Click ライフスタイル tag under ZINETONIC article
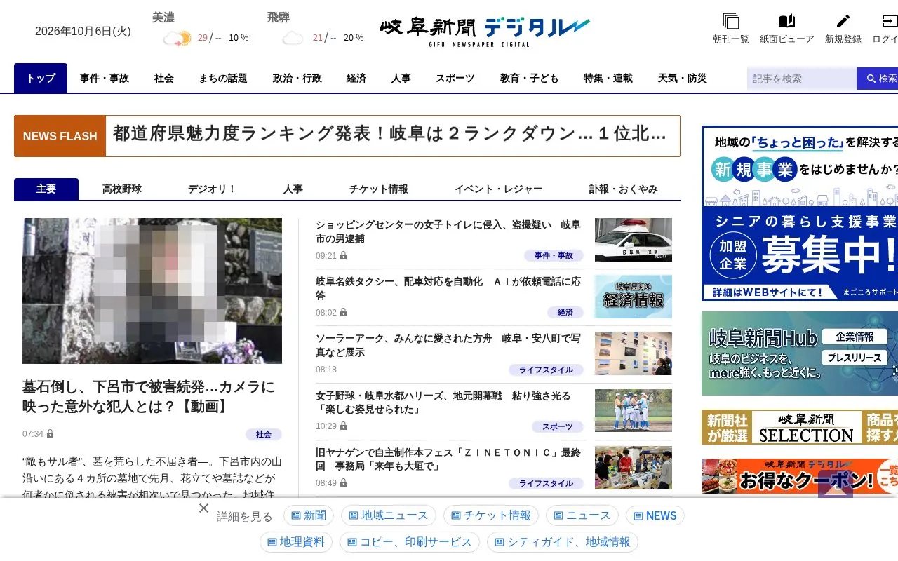898x561 pixels. pos(546,484)
